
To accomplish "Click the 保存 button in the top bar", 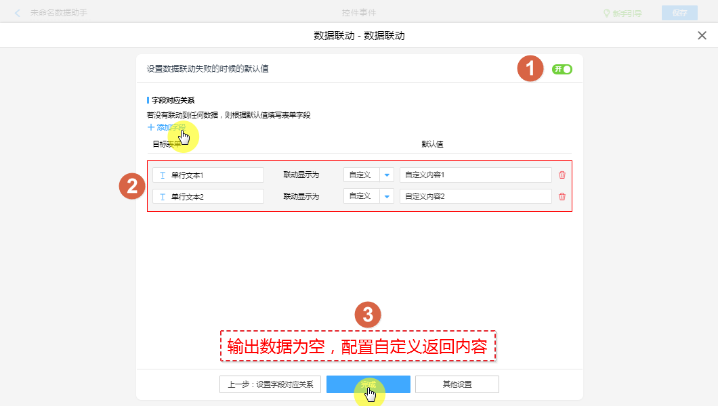I will tap(679, 13).
